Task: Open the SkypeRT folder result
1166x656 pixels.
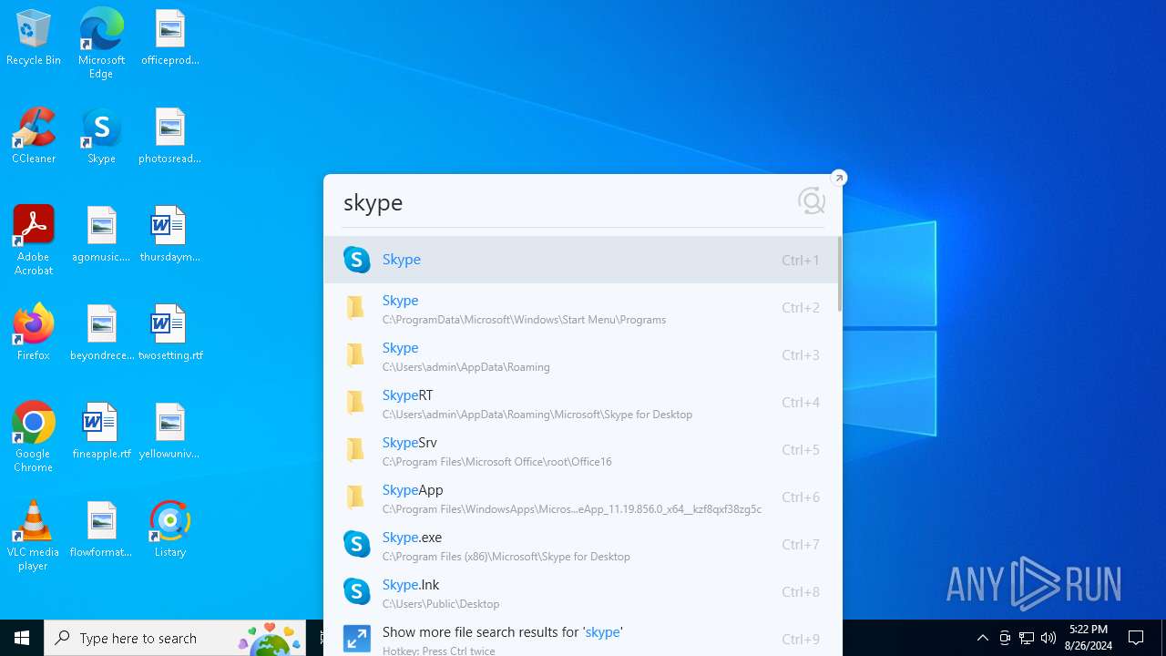Action: pyautogui.click(x=580, y=404)
